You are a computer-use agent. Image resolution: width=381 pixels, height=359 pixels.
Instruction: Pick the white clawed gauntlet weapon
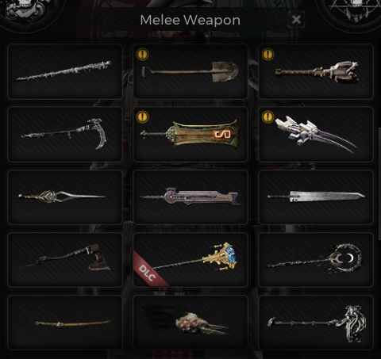(316, 134)
